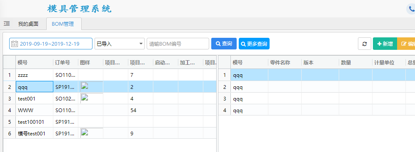Click the 更多查询 button
This screenshot has width=415, height=152.
254,44
